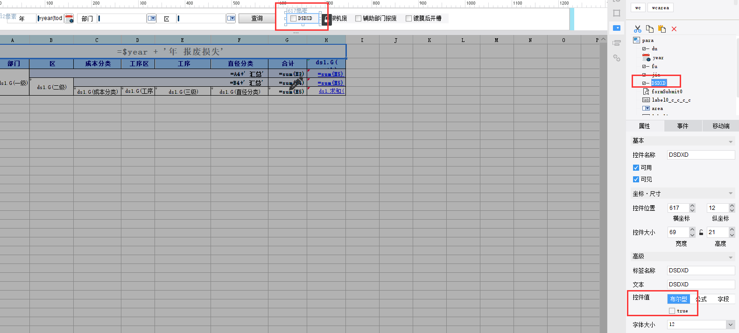The height and width of the screenshot is (333, 739).
Task: Open the 字体大小 dropdown
Action: [x=730, y=325]
